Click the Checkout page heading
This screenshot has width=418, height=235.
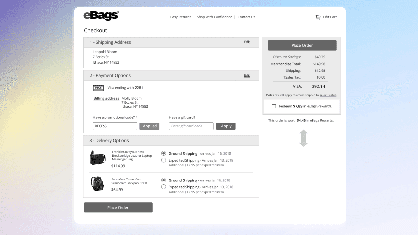[95, 30]
